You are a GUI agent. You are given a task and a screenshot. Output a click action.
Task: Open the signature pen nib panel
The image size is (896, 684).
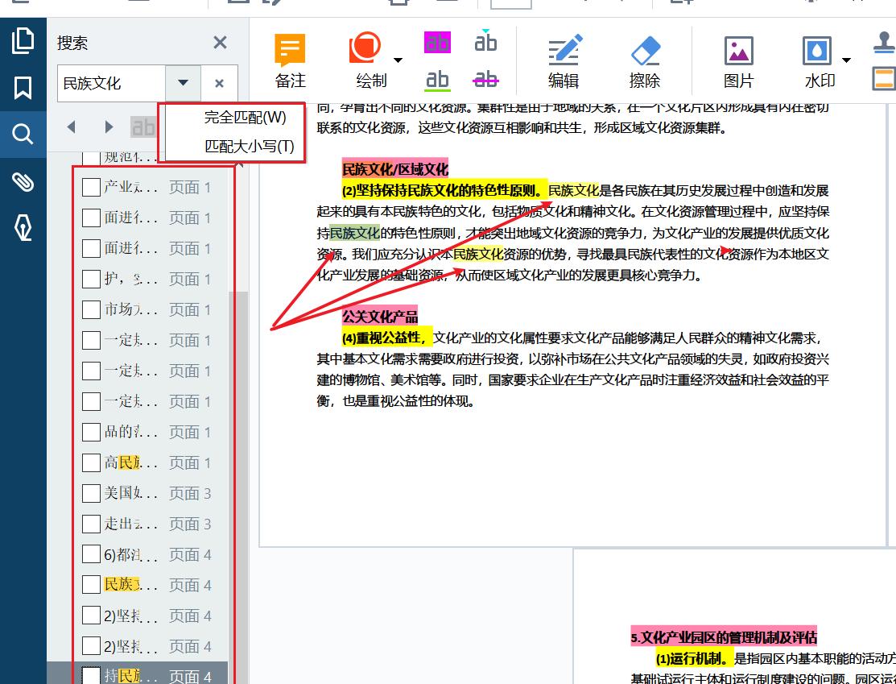(23, 228)
